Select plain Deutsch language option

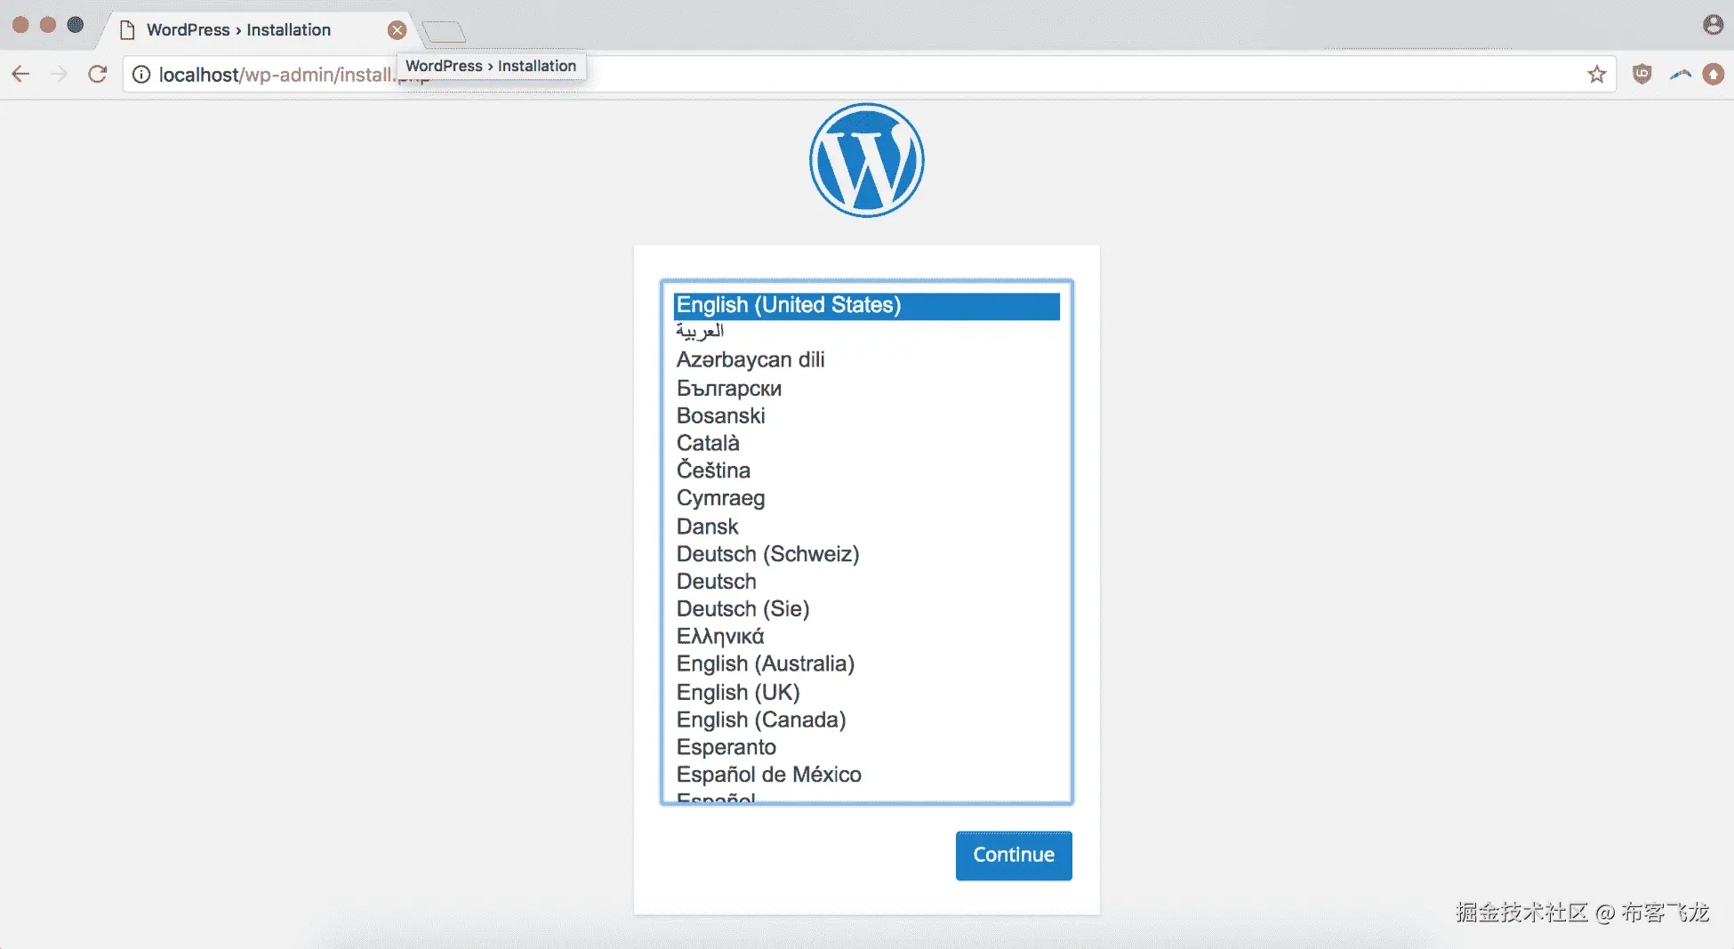tap(867, 582)
